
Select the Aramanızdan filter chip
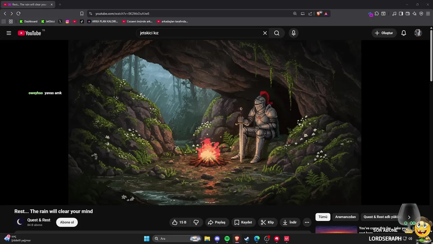click(x=345, y=217)
